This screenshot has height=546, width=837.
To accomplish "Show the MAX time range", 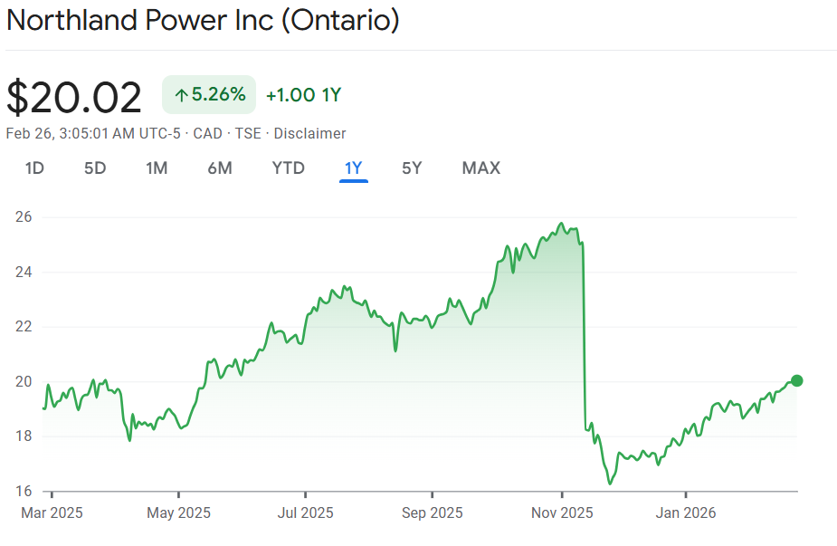I will pos(480,168).
